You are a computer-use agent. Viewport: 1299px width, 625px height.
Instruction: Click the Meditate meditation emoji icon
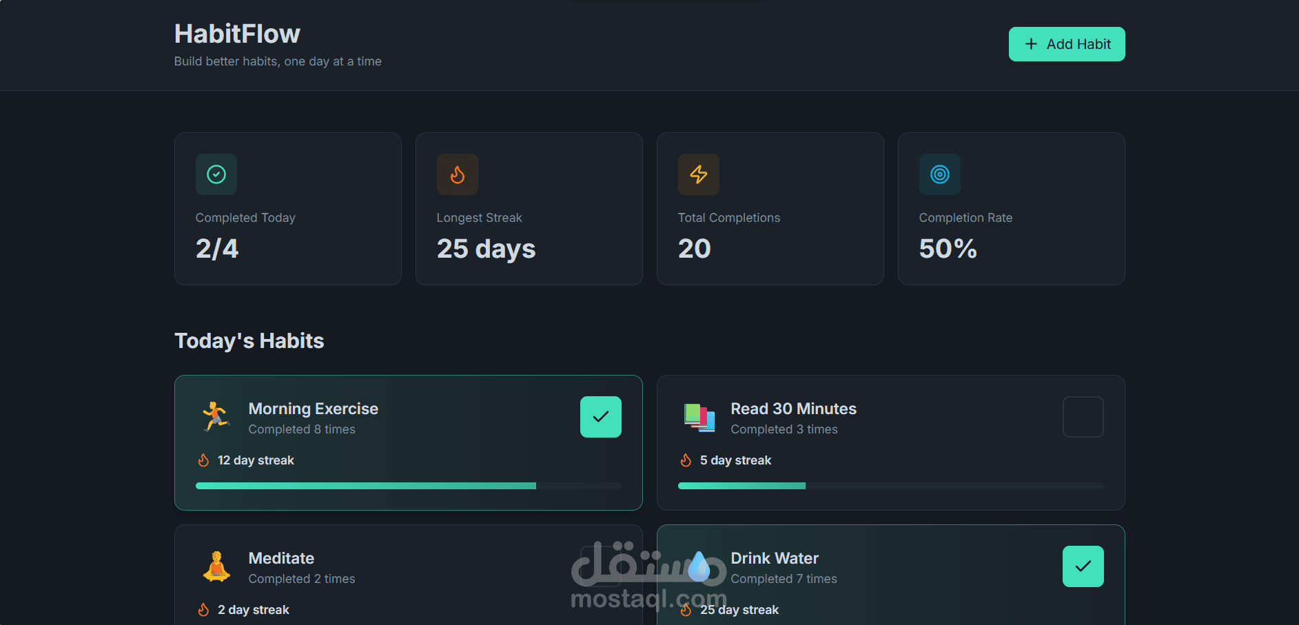216,566
